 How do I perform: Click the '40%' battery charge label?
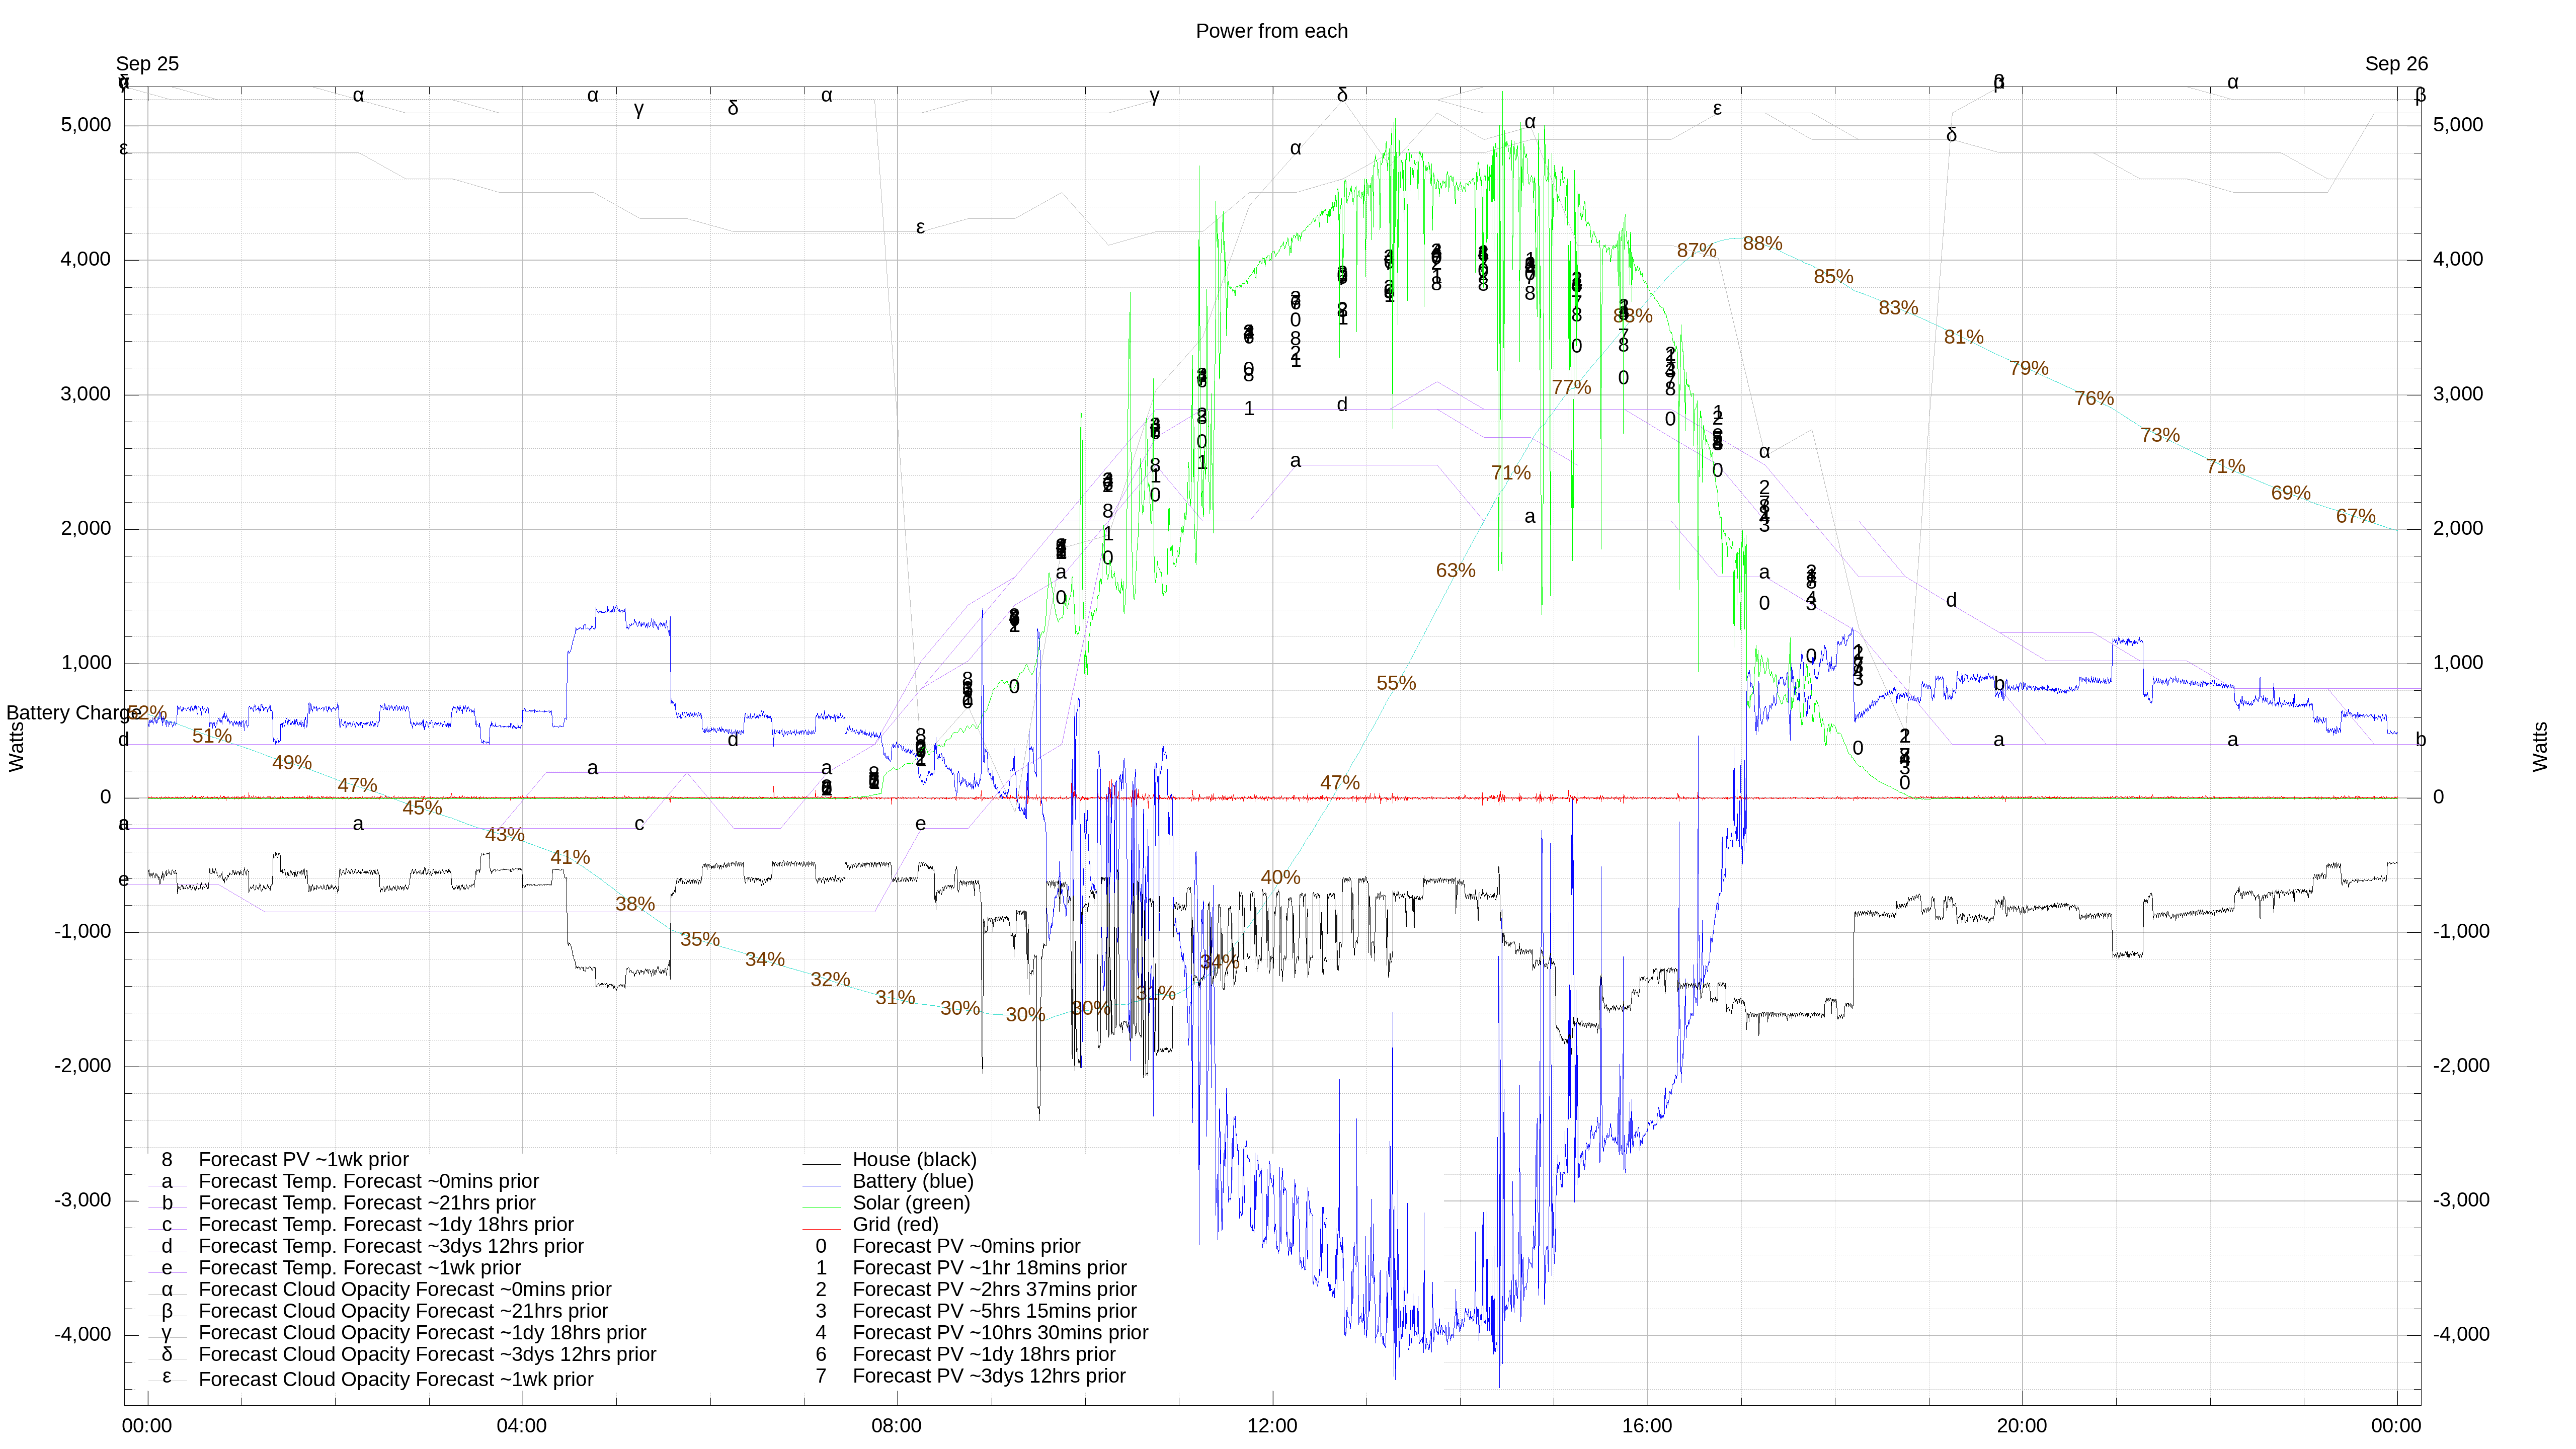point(1280,878)
